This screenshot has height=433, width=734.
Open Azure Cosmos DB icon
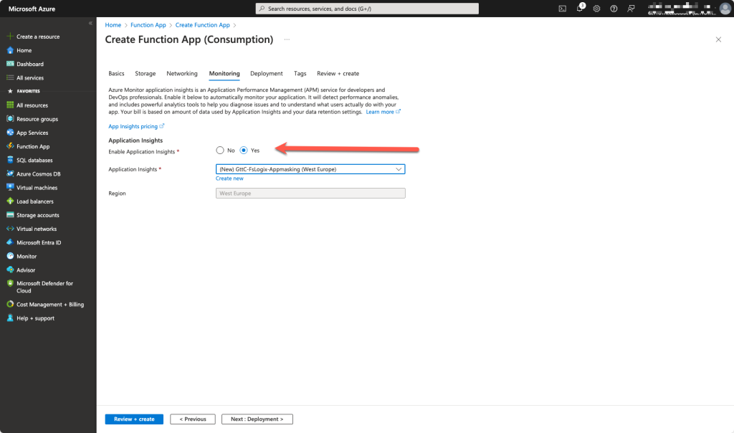pyautogui.click(x=10, y=173)
